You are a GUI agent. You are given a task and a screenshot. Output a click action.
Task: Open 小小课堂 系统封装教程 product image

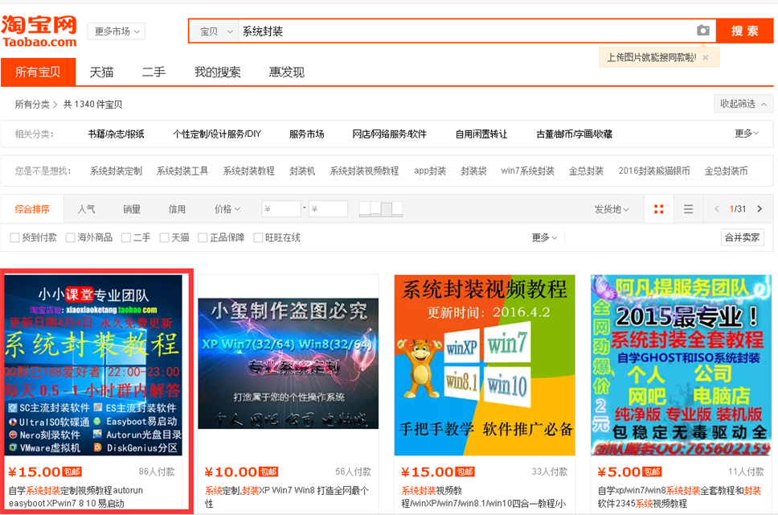point(93,365)
